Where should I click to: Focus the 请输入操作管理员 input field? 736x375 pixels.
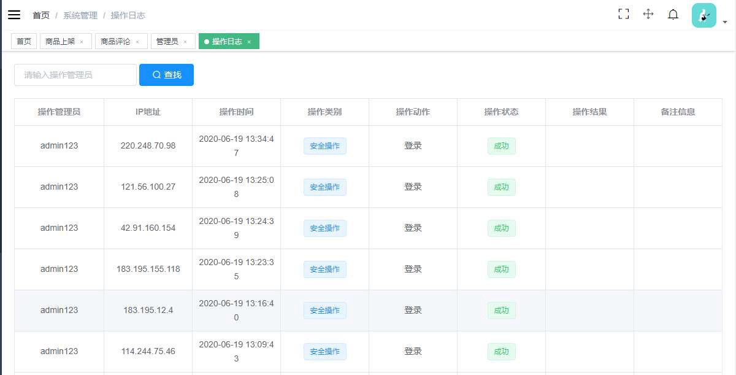coord(75,75)
